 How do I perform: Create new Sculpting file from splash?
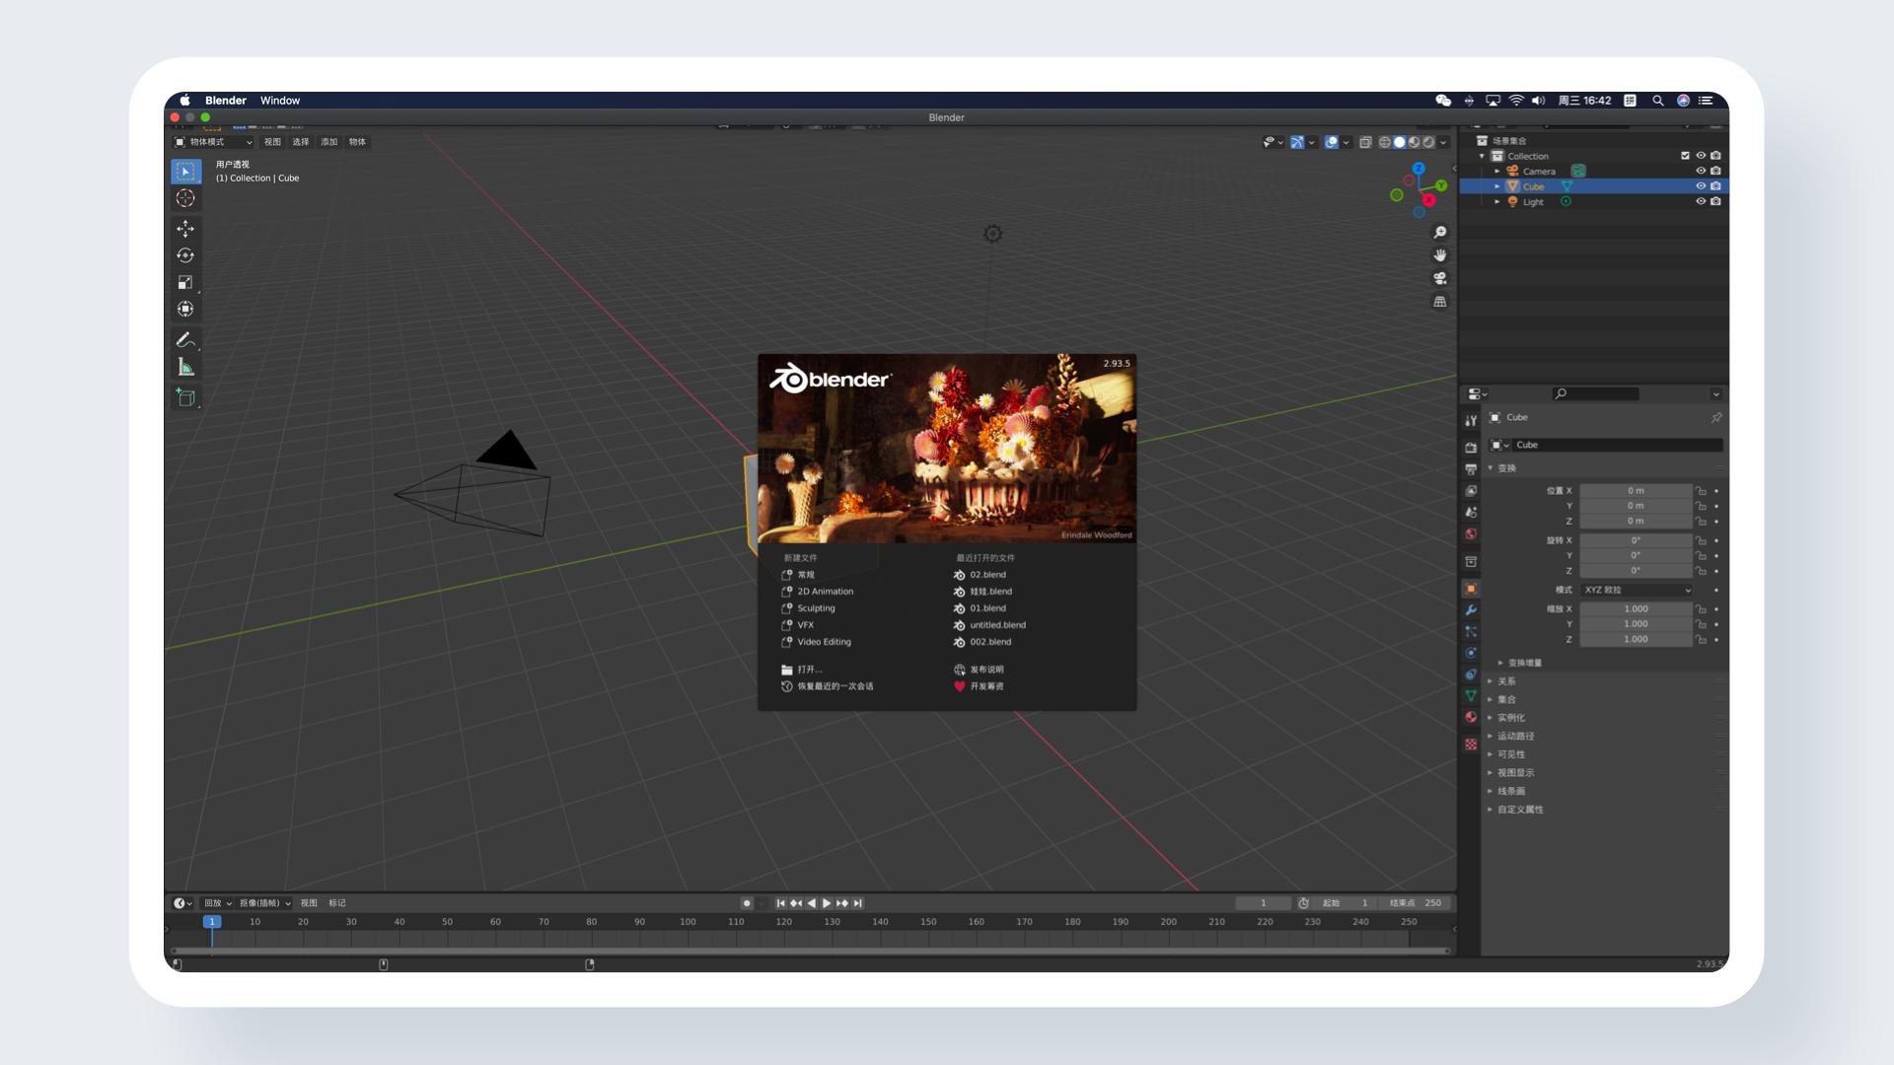click(x=816, y=608)
